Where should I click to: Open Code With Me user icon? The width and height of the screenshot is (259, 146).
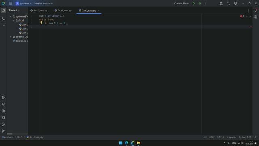(x=221, y=4)
